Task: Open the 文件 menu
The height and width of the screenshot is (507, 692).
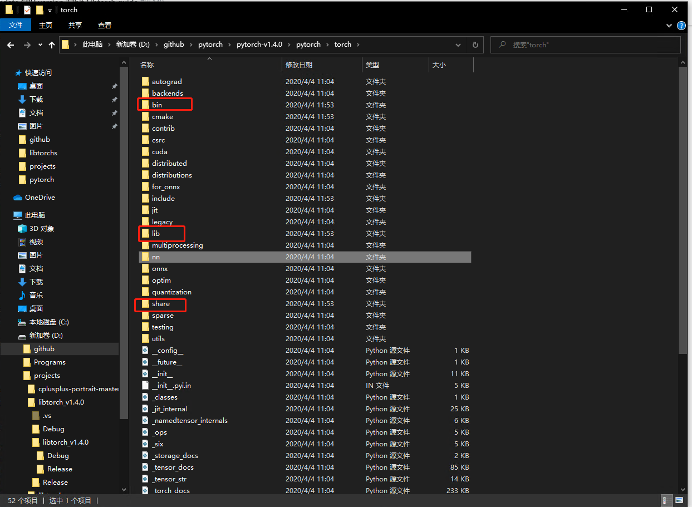Action: coord(16,25)
